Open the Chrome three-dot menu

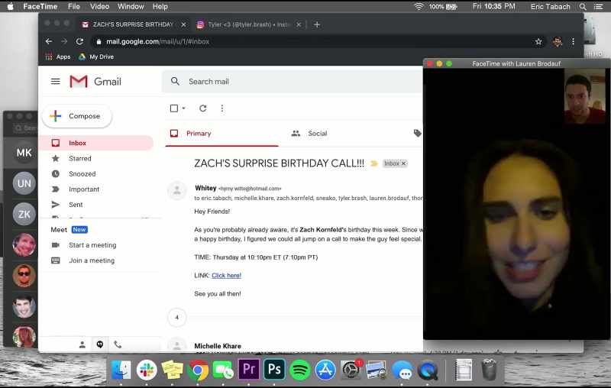tap(573, 41)
